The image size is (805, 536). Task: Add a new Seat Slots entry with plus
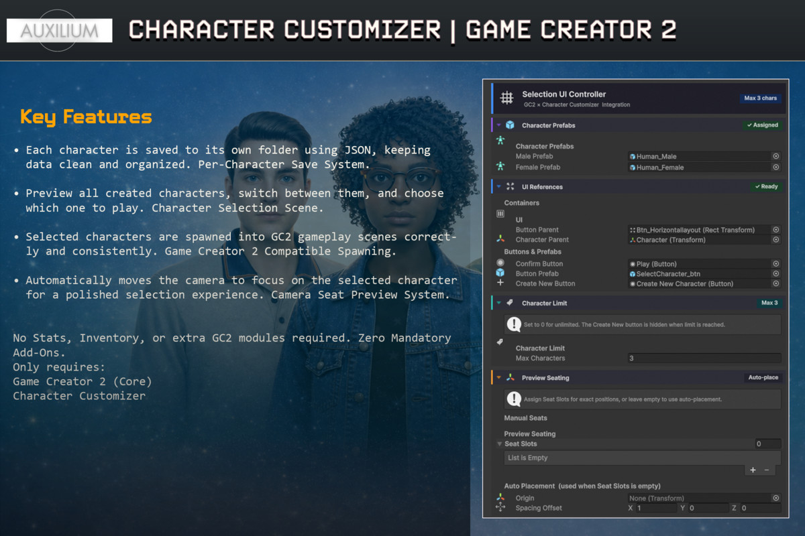[x=753, y=470]
